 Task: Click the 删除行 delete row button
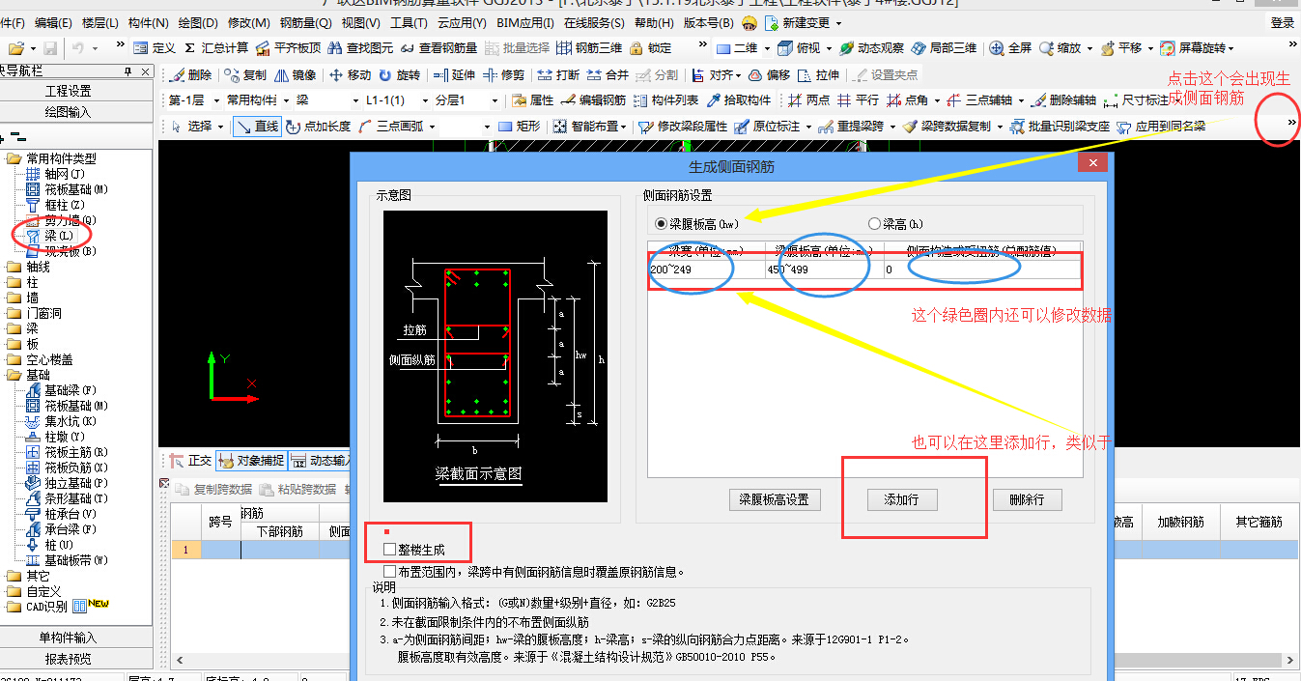(x=1028, y=499)
